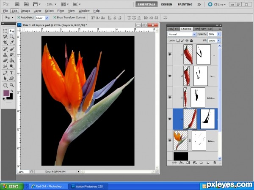Viewport: 254px width, 190px height.
Task: Select the Type tool
Action: click(x=11, y=73)
